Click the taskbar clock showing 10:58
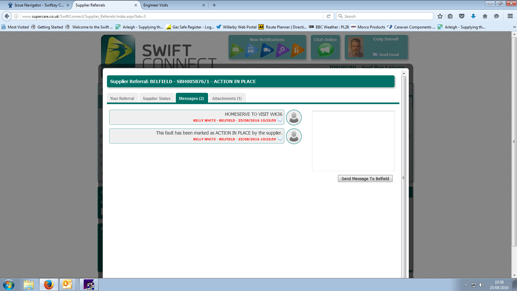The image size is (517, 291). point(499,285)
